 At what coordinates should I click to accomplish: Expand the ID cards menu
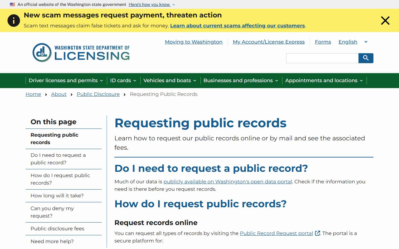(x=123, y=81)
